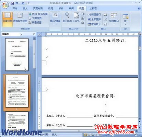
Task: Click the label 承租人（乙方）
Action: (56, 125)
